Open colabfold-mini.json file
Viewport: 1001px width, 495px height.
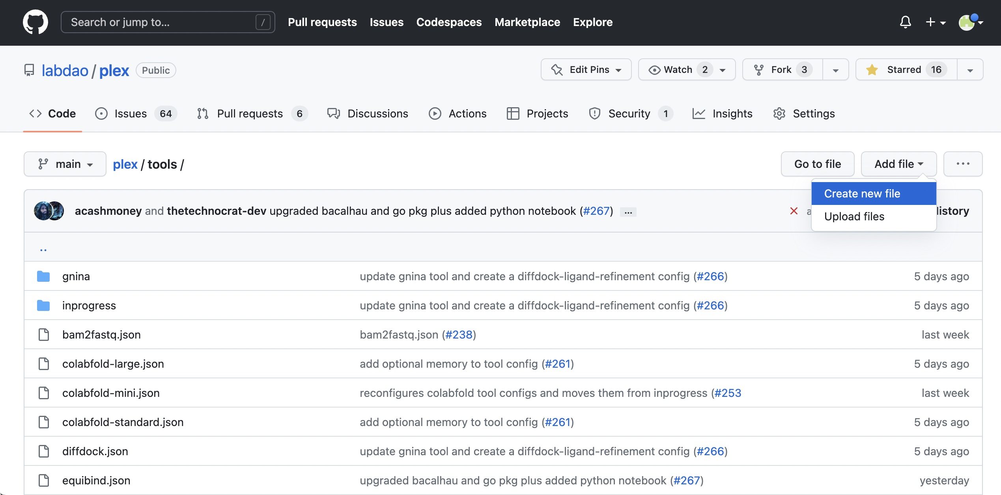(x=111, y=393)
